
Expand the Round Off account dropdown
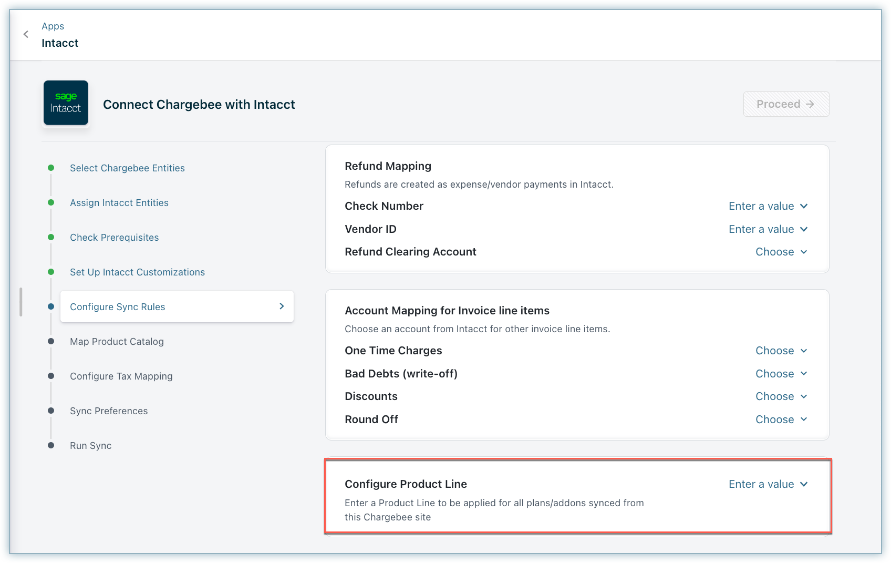(x=781, y=419)
